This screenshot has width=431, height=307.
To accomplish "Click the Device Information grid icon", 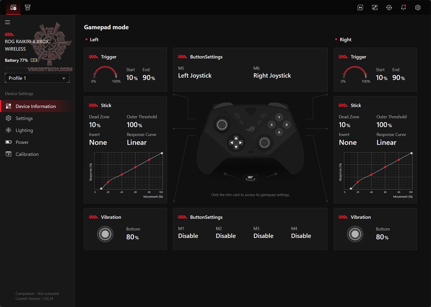I will pyautogui.click(x=8, y=106).
